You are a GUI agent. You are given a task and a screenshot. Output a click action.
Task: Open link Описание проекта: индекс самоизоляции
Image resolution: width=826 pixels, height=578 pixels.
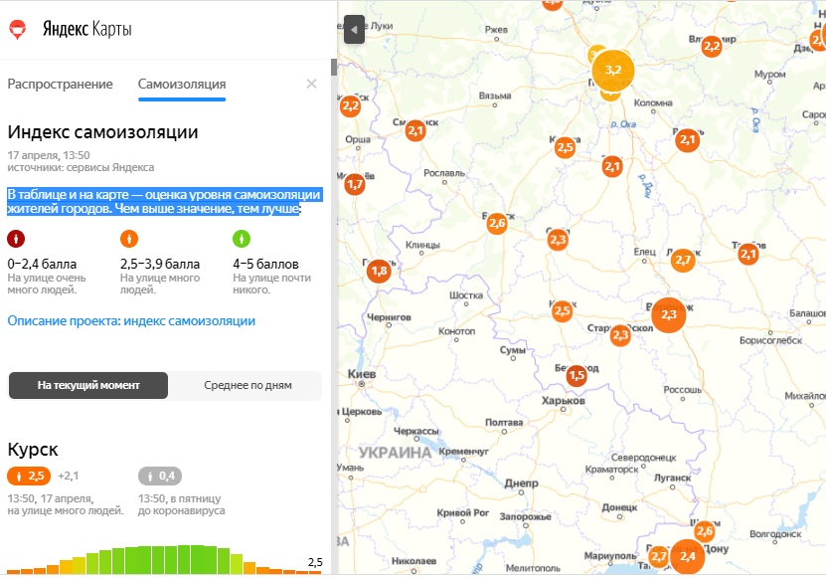point(131,320)
